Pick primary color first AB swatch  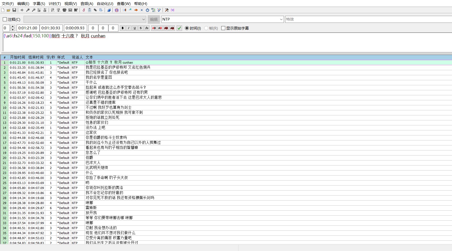tap(154, 28)
